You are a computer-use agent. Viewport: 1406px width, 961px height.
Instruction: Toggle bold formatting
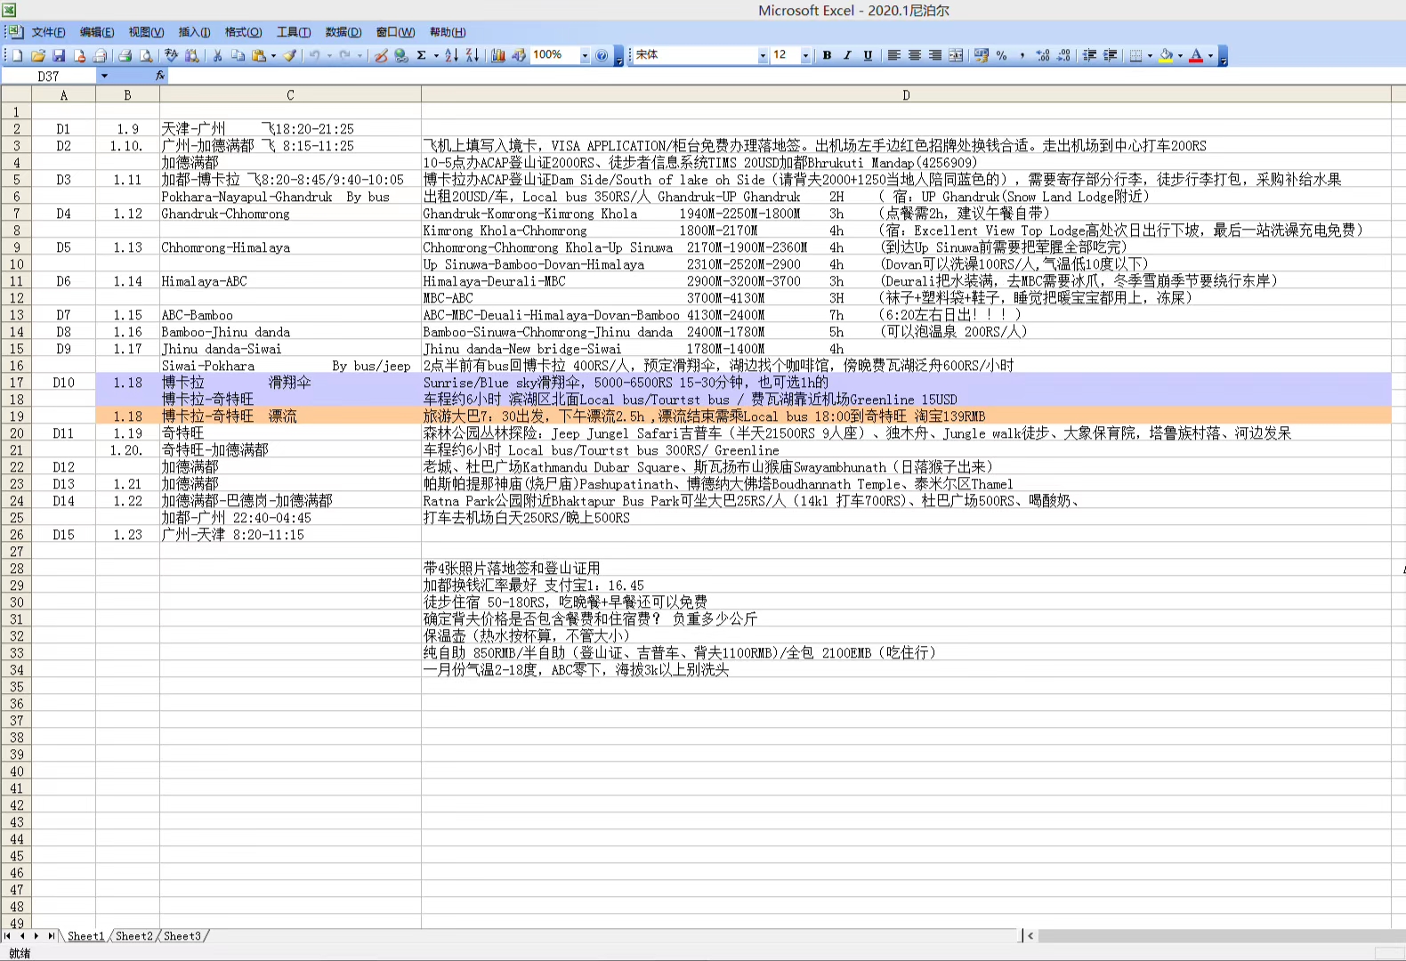pyautogui.click(x=827, y=55)
